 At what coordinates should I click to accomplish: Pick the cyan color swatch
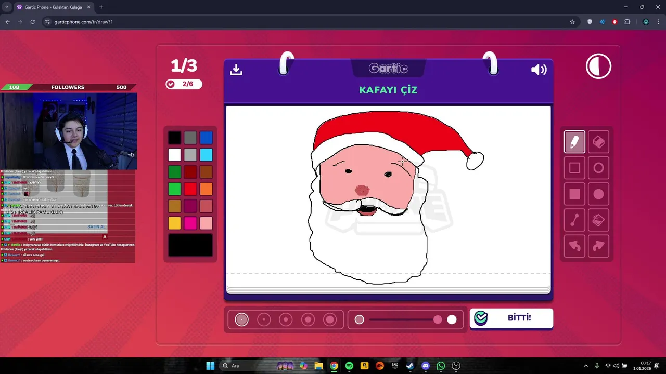pos(206,155)
